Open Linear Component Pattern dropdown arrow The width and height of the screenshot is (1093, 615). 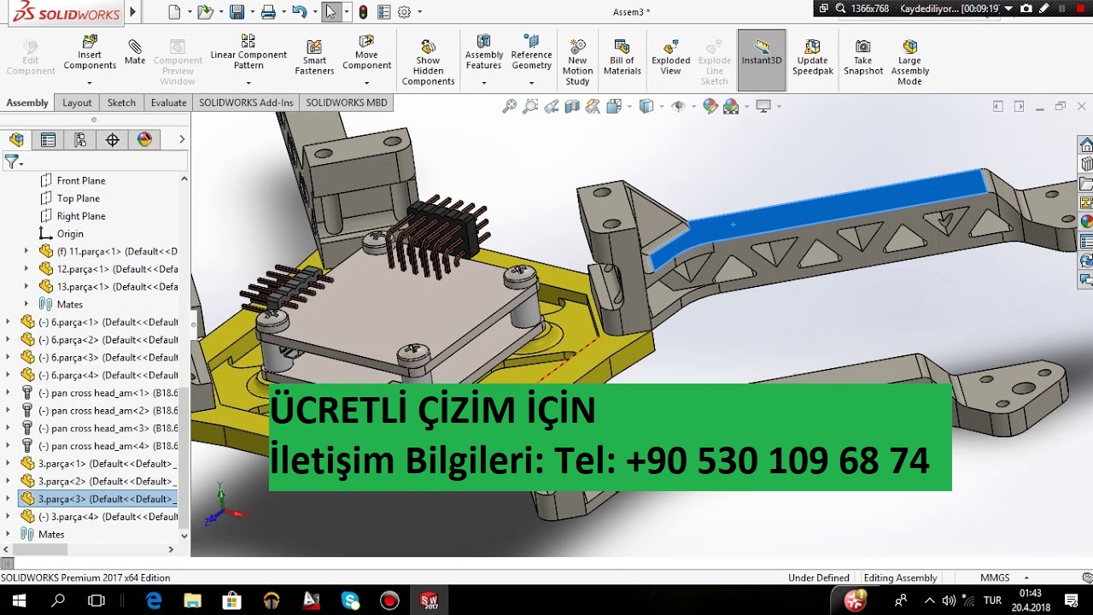pos(248,83)
